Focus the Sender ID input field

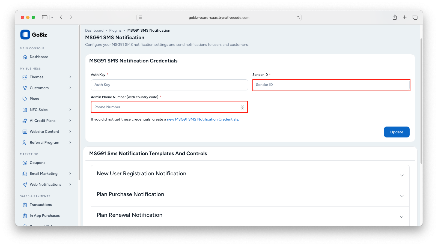331,85
